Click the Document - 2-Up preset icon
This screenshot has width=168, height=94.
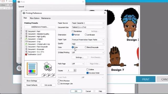click(26, 42)
